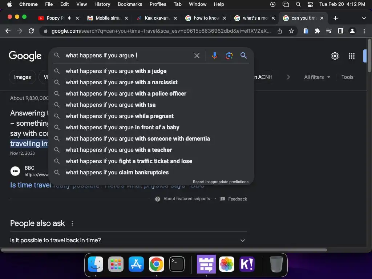Open People also ask options menu
This screenshot has width=372, height=279.
pos(72,223)
